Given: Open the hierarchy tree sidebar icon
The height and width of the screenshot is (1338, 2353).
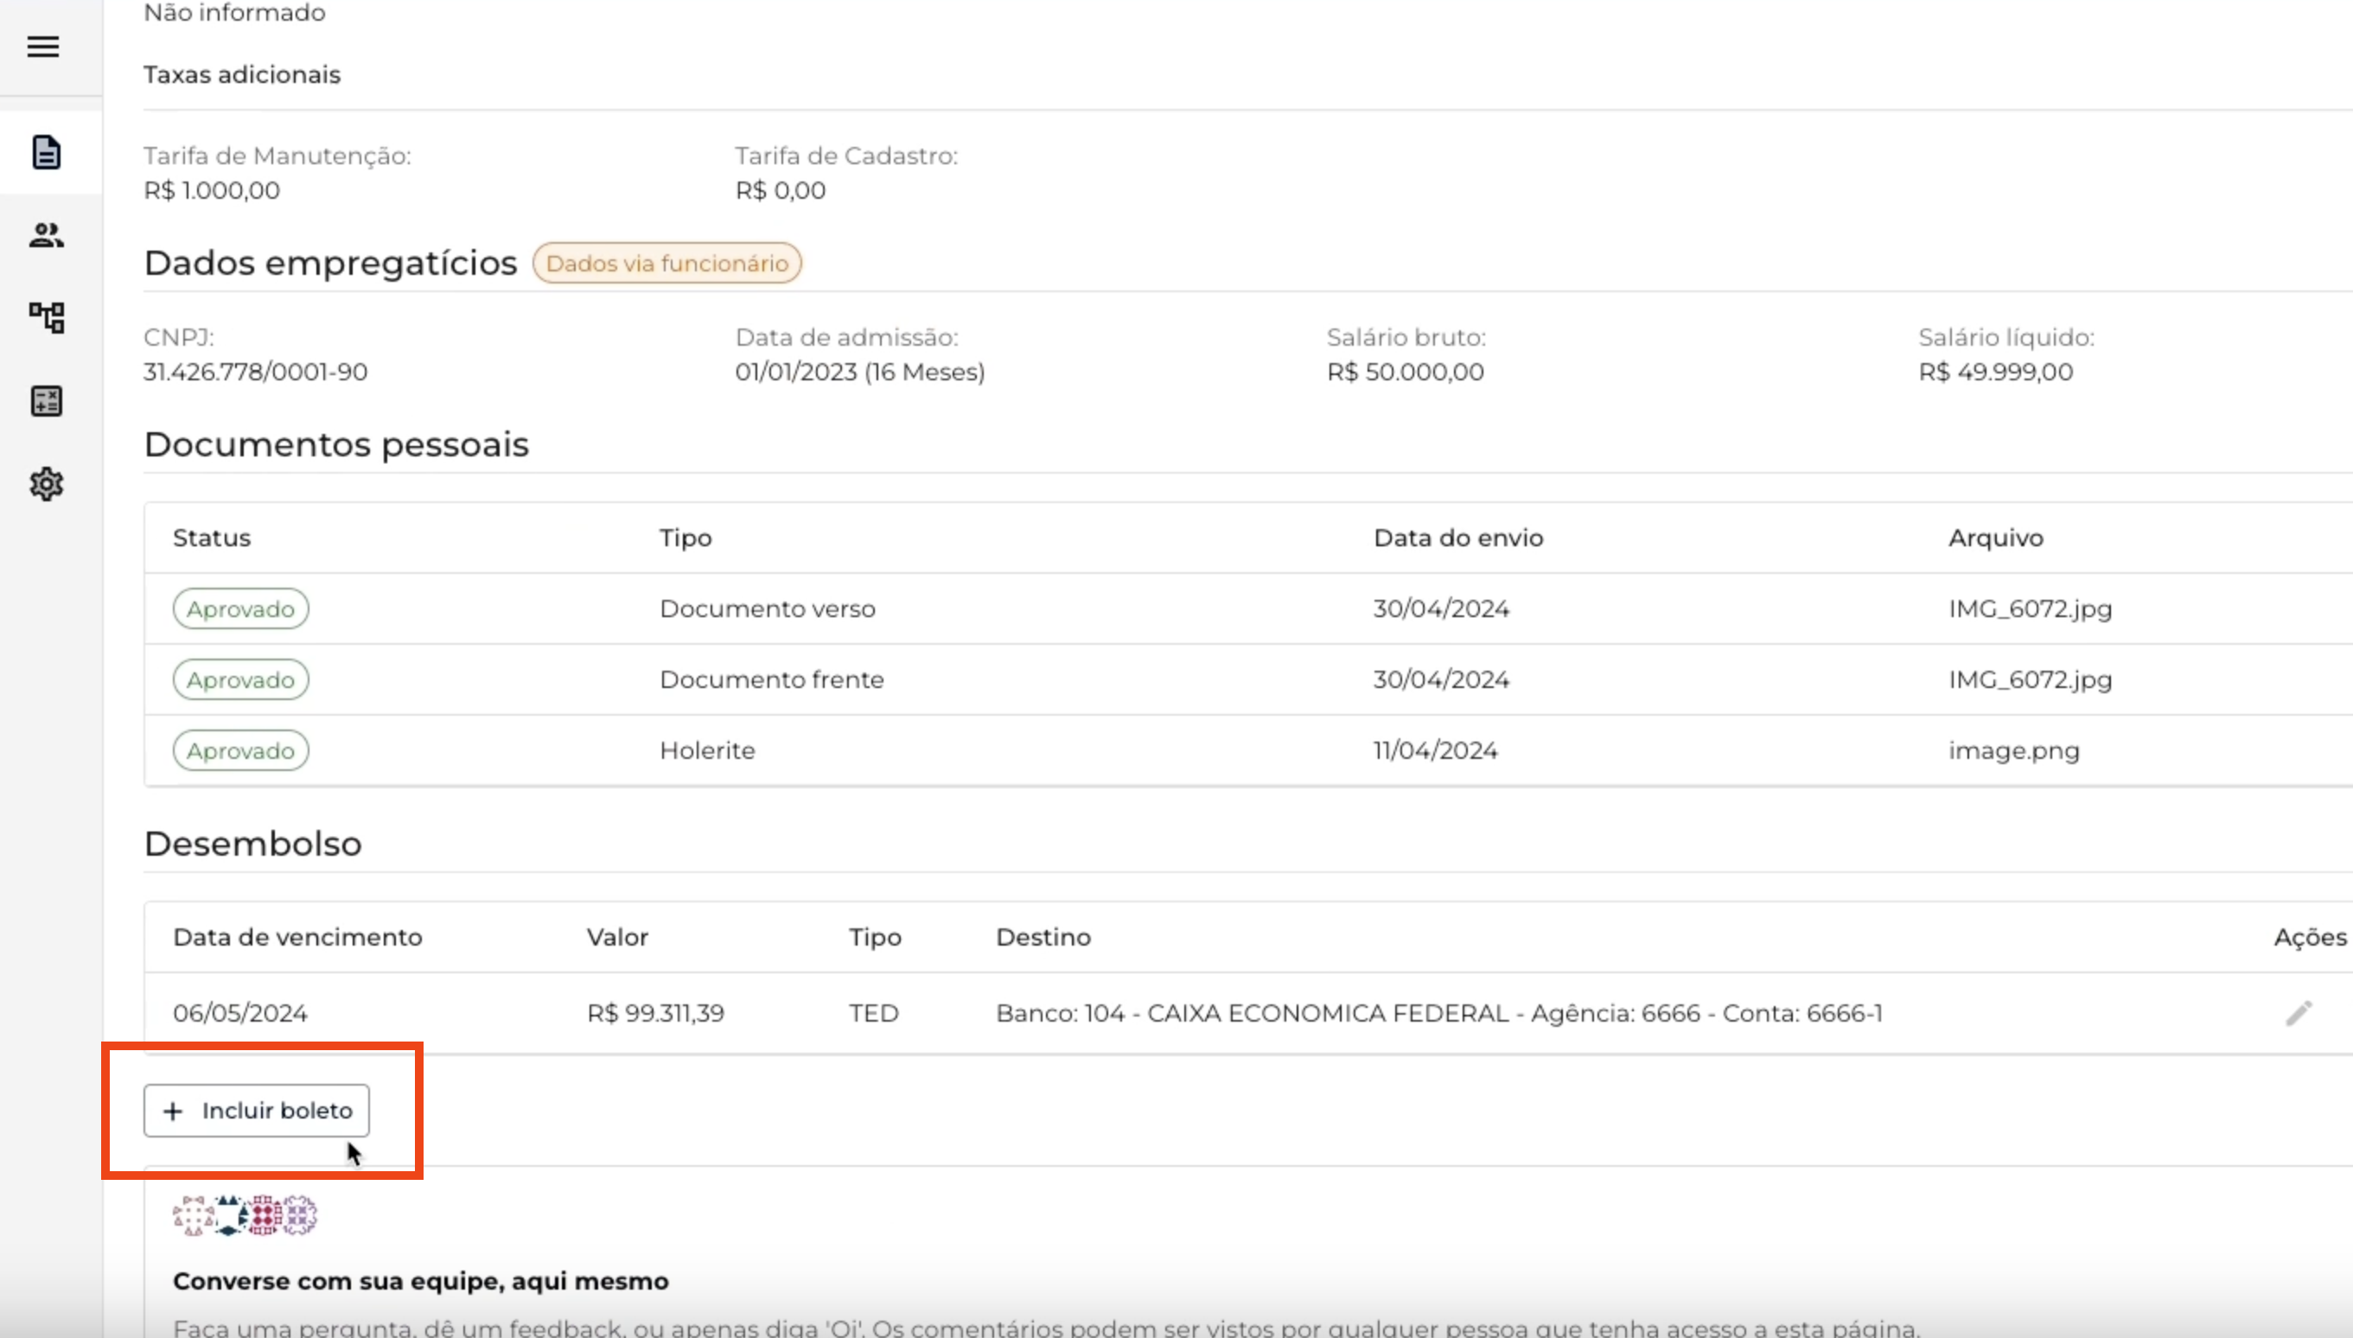Looking at the screenshot, I should coord(47,318).
